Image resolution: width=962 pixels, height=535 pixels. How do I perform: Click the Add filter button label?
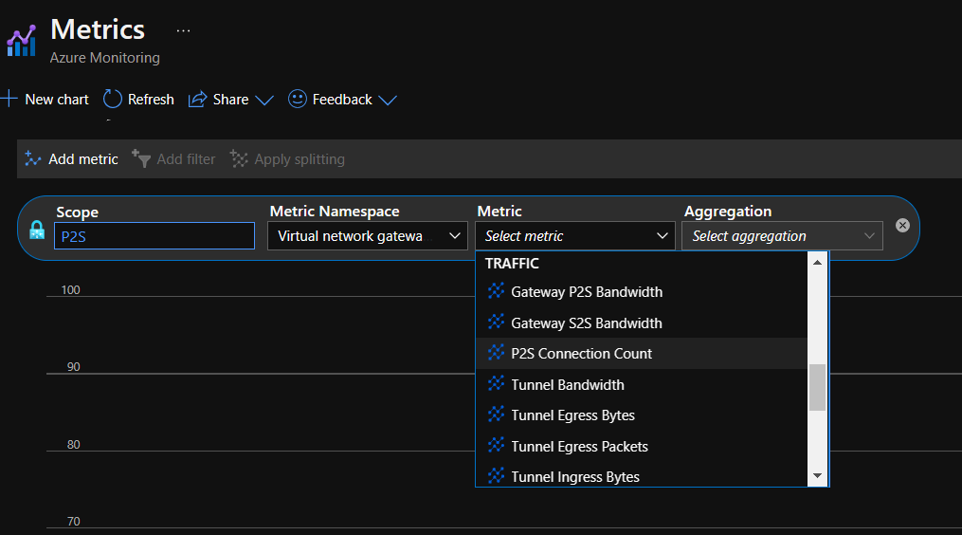pos(186,159)
